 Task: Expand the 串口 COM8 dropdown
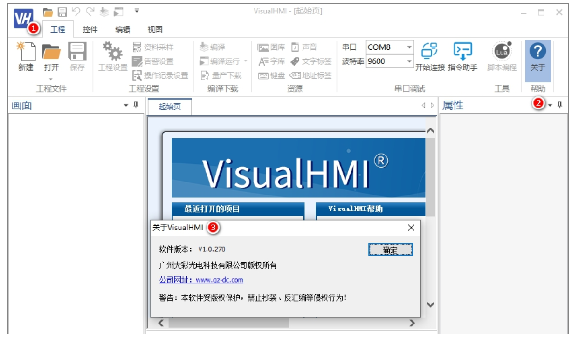(409, 47)
